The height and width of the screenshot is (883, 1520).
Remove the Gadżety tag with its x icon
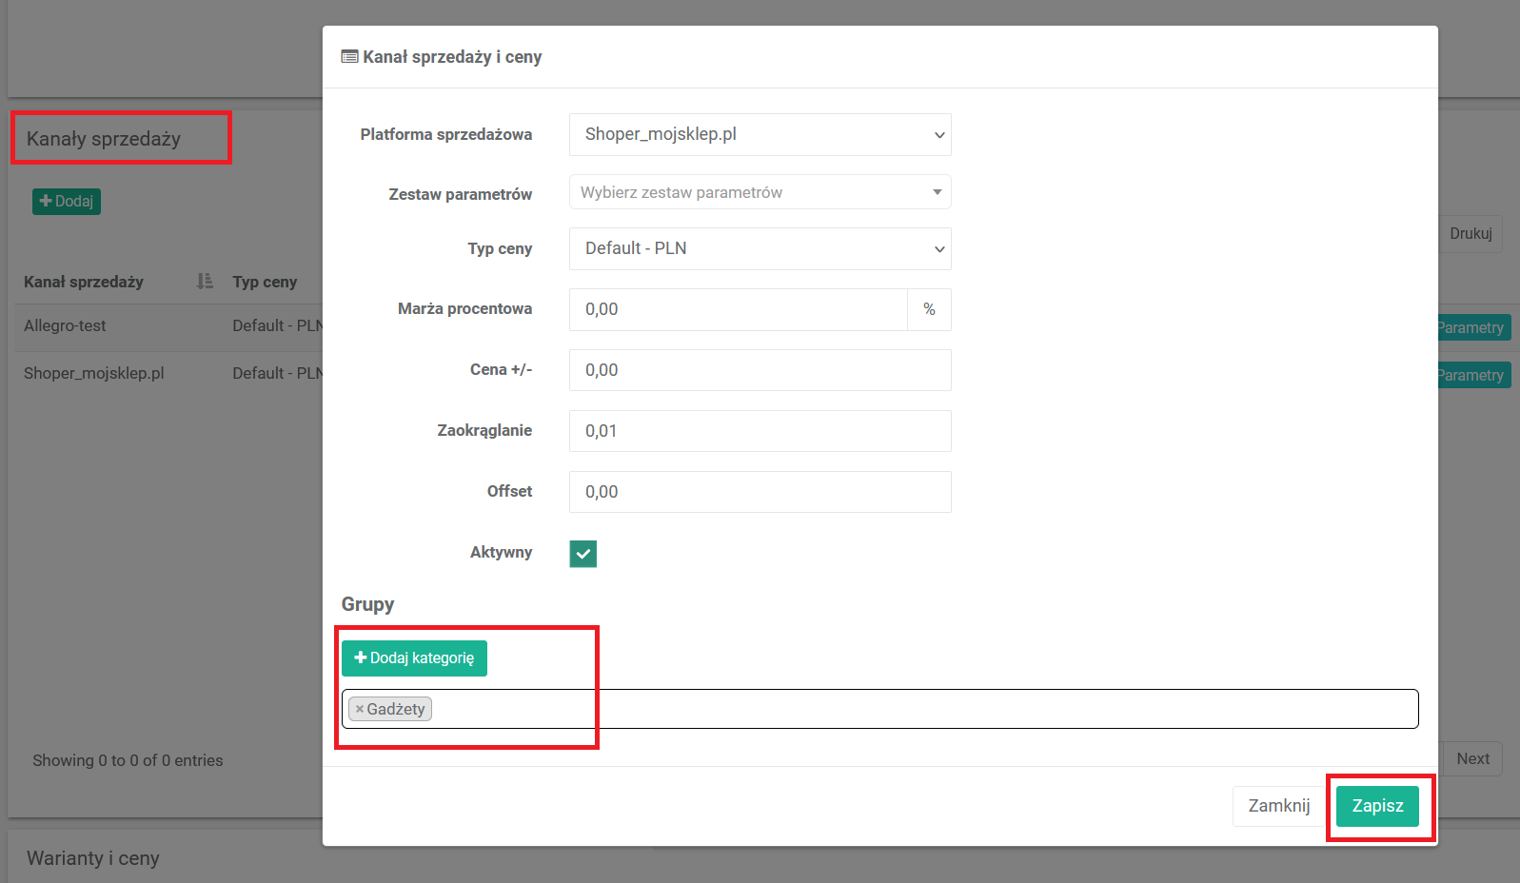point(359,710)
